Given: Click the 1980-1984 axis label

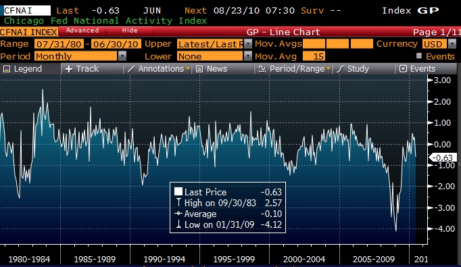Looking at the screenshot, I should pos(29,260).
